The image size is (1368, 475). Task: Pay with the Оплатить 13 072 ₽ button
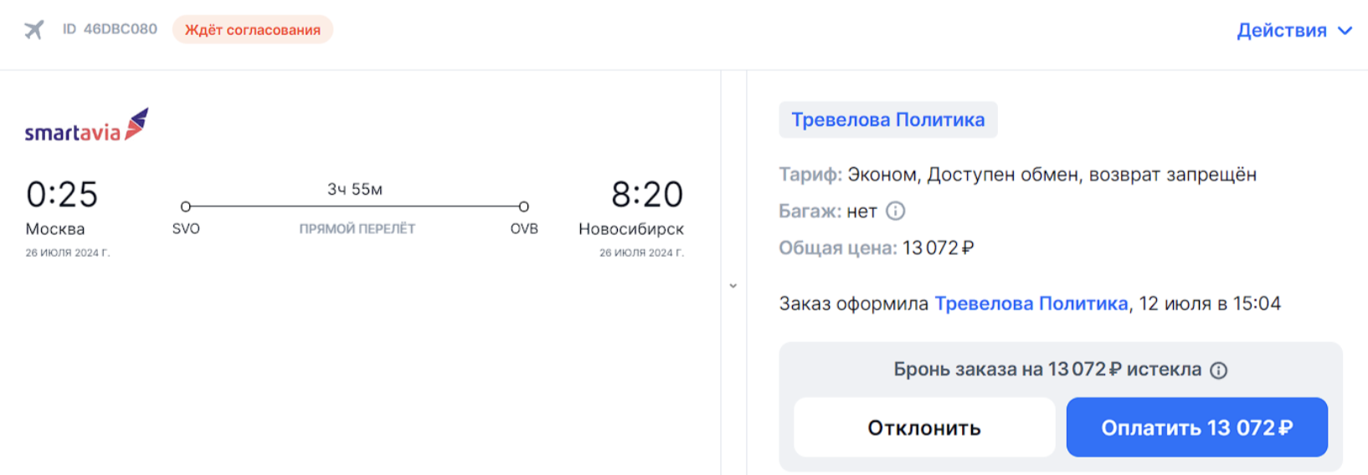point(1196,427)
